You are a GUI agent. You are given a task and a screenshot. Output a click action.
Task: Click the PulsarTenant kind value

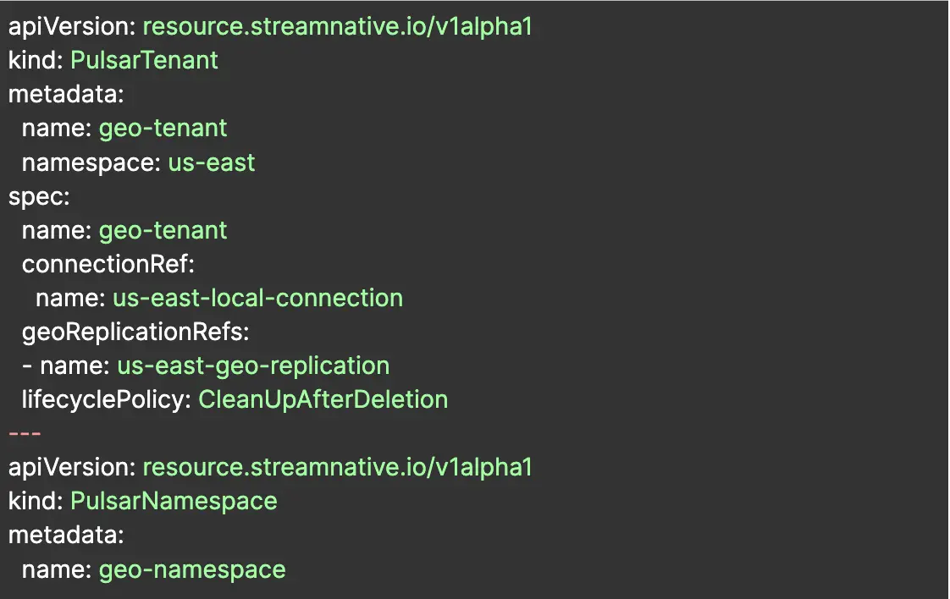[144, 60]
